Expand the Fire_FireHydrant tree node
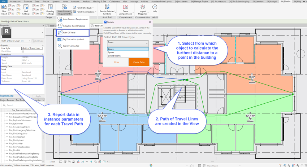The image size is (307, 167). 7,140
